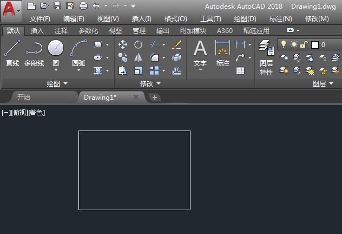Toggle layer 0 on/off lightbulb
This screenshot has height=234, width=342.
pos(284,44)
